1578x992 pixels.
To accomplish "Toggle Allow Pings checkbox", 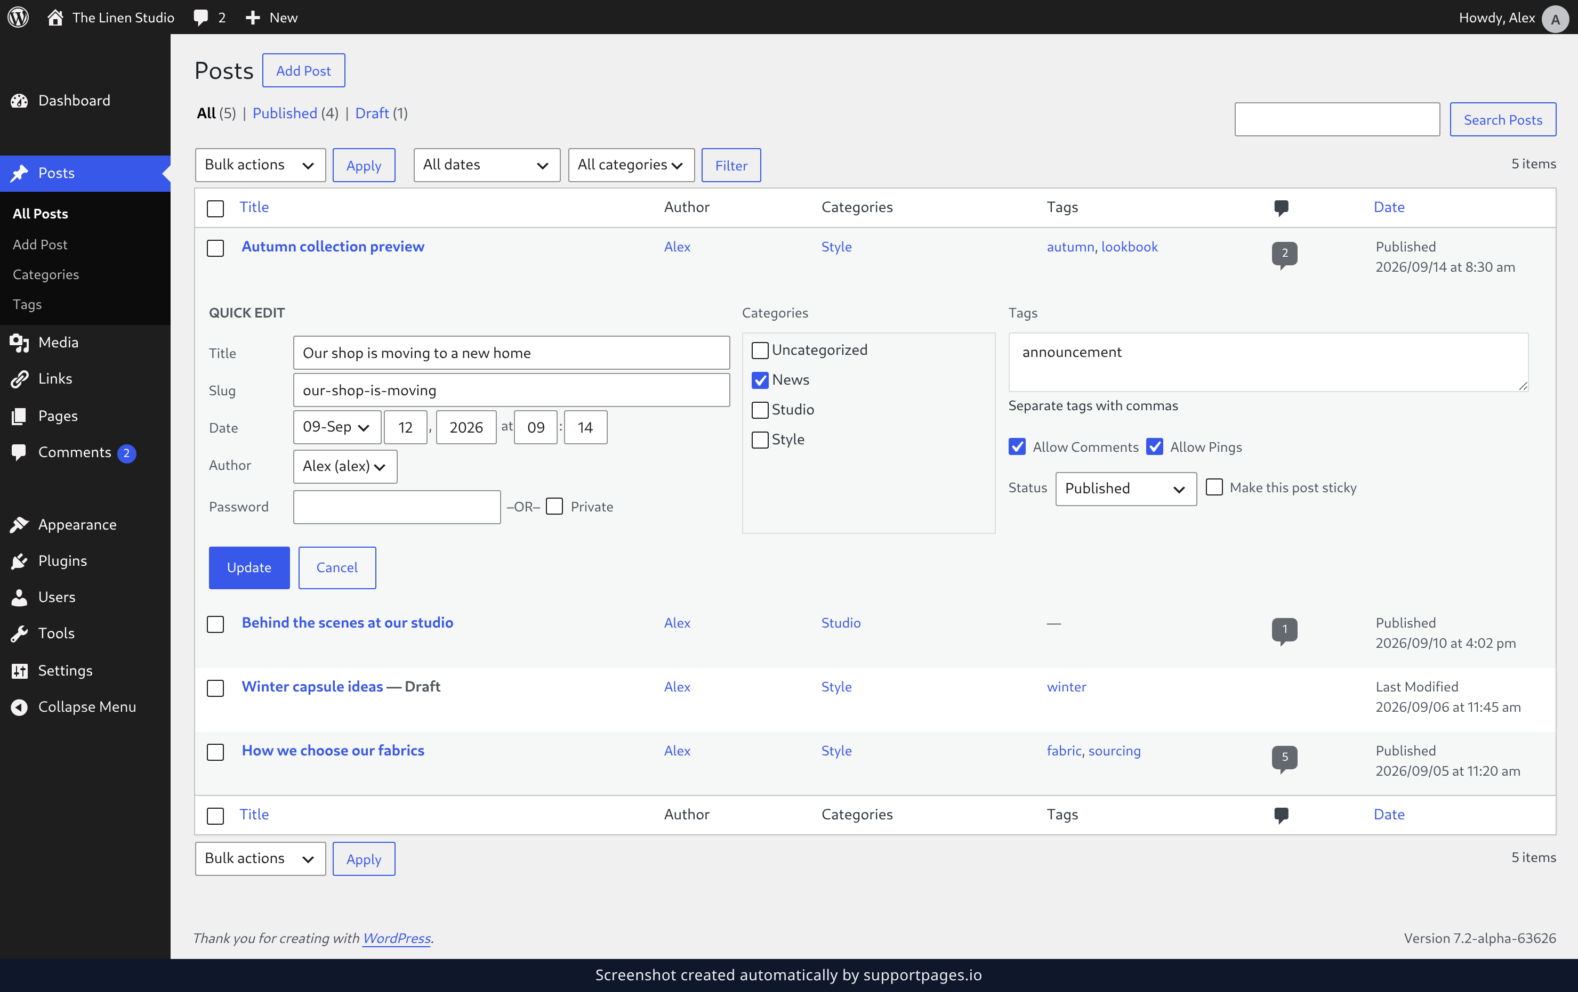I will click(x=1155, y=447).
